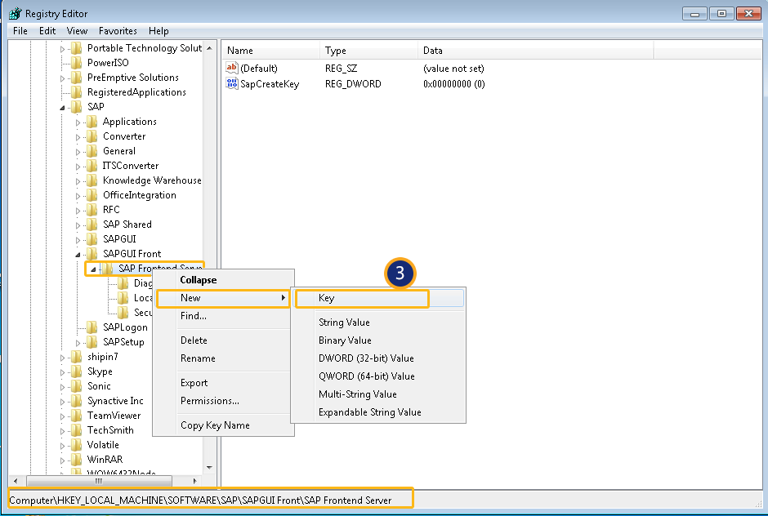Click the PowerISO folder icon
The width and height of the screenshot is (768, 516).
point(77,63)
